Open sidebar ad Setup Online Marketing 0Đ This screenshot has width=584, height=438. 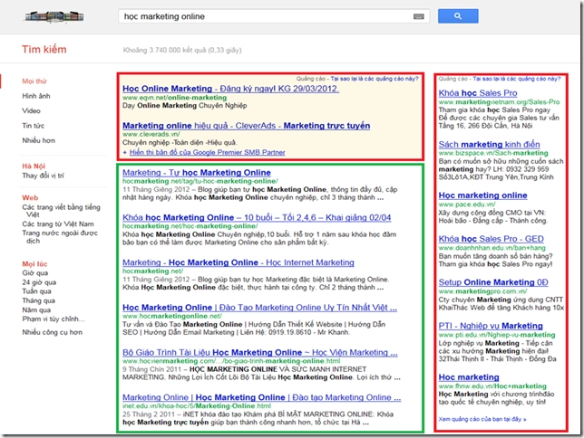pyautogui.click(x=493, y=282)
